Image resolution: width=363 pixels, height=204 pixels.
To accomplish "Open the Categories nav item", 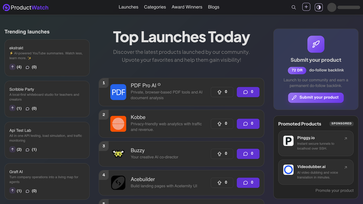I will coord(155,7).
